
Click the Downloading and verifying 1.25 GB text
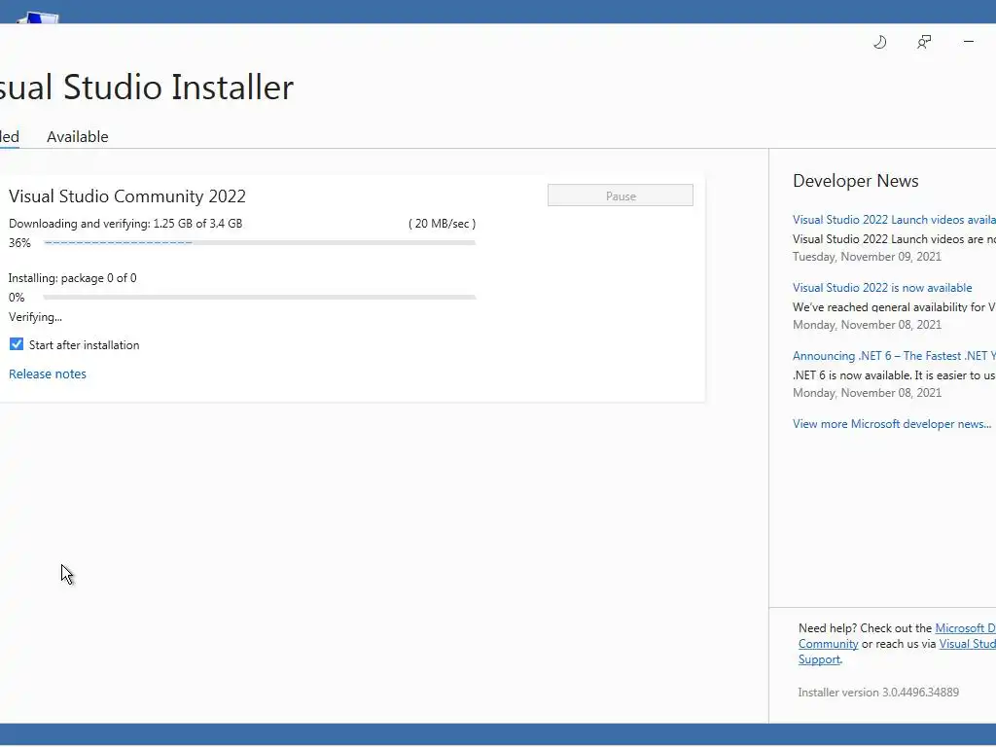(125, 224)
